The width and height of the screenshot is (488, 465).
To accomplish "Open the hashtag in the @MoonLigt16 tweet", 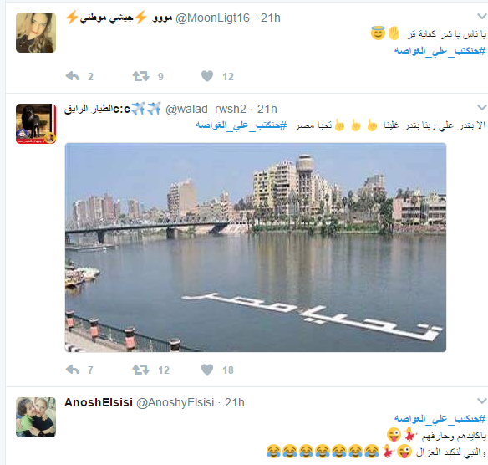I will (440, 50).
